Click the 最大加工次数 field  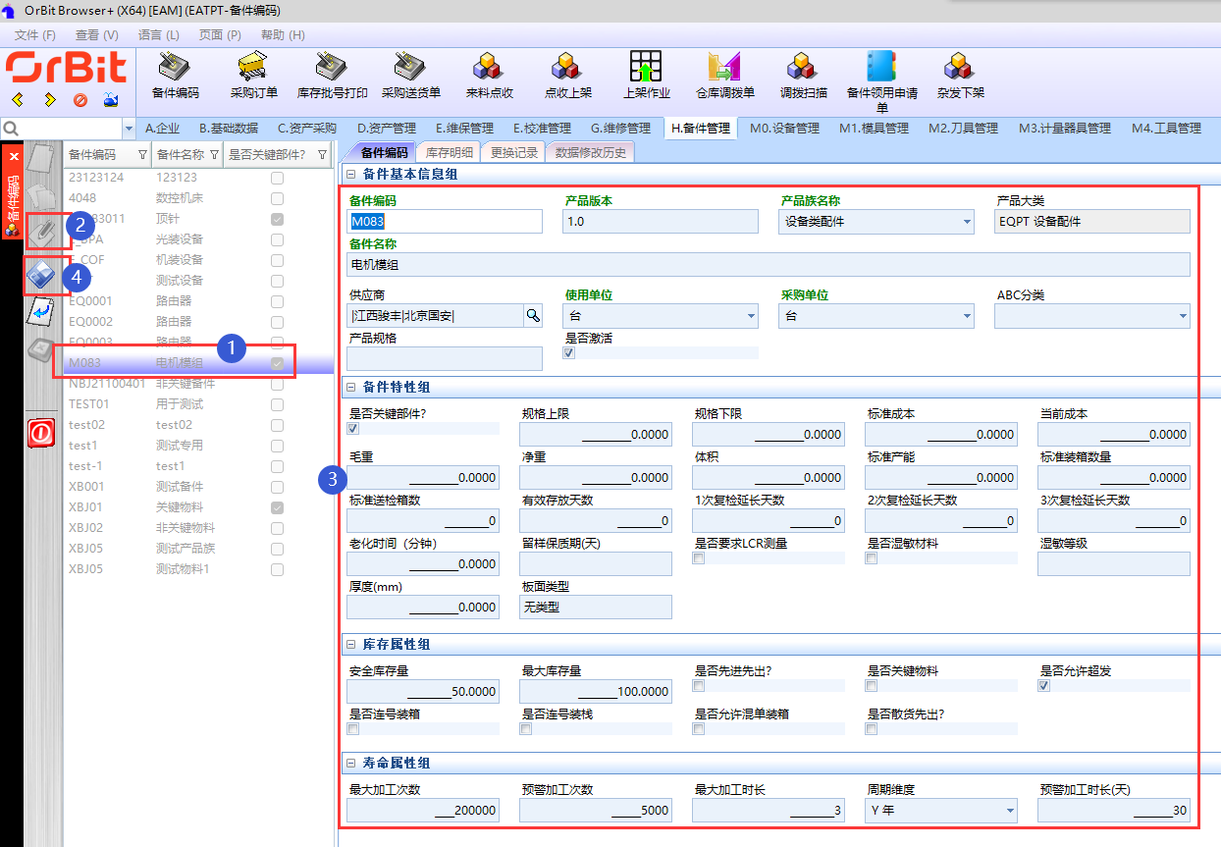pos(422,810)
